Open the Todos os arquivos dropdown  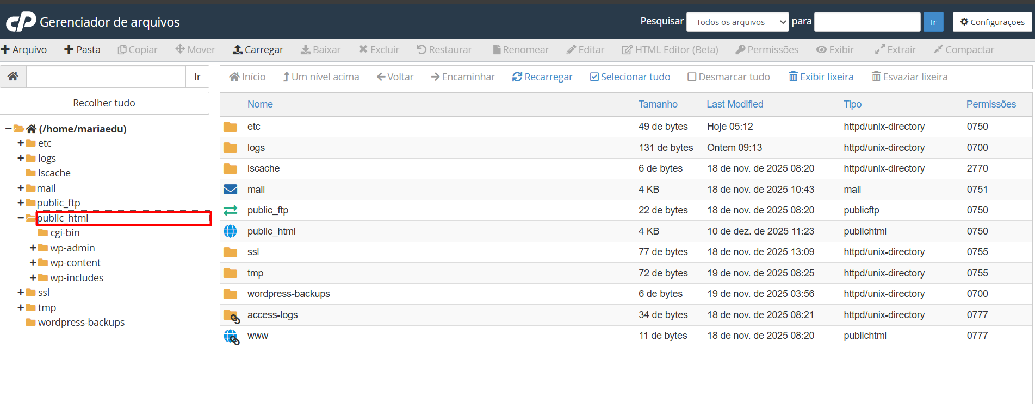[737, 22]
